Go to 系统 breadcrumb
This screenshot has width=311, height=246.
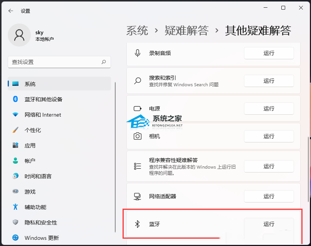[137, 31]
